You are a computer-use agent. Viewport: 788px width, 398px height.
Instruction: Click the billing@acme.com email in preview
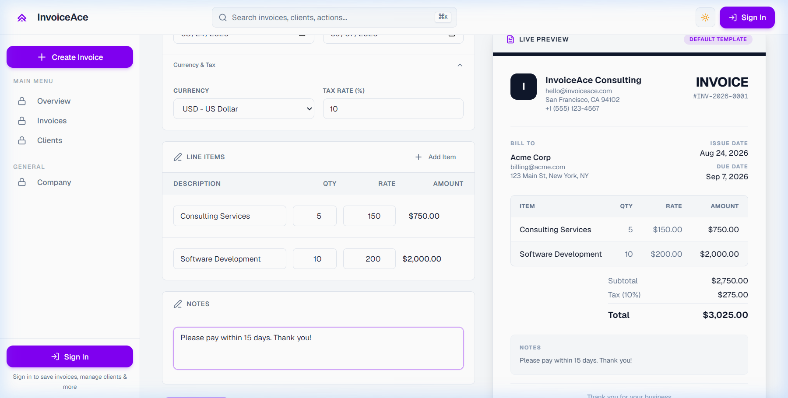click(x=538, y=167)
